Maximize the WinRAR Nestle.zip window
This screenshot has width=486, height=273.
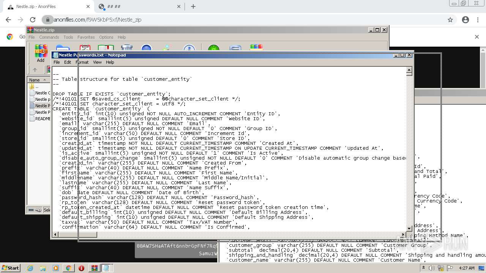click(x=377, y=30)
